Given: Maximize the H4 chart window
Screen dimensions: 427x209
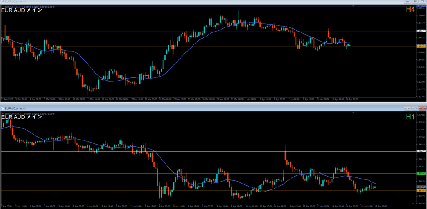Looking at the screenshot, I should point(415,2).
